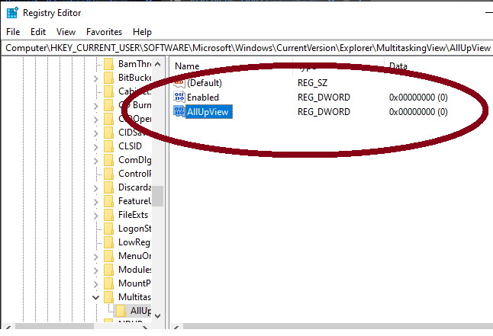
Task: Select the MenuOr folder icon
Action: [109, 256]
